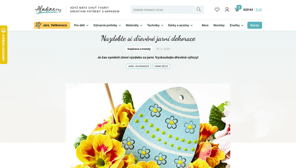This screenshot has height=168, width=296.
Task: Click the Kurzy button
Action: [255, 25]
